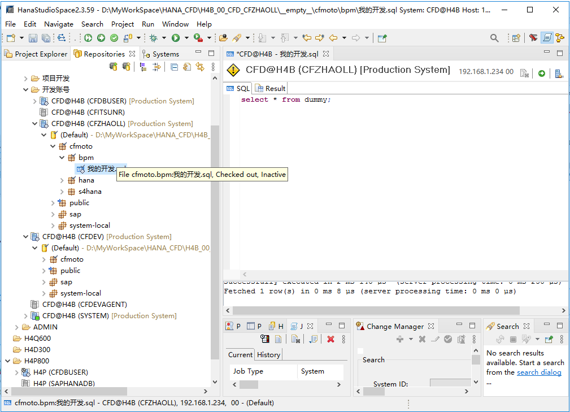Expand the 项目开发 folder
This screenshot has width=570, height=412.
coord(25,78)
